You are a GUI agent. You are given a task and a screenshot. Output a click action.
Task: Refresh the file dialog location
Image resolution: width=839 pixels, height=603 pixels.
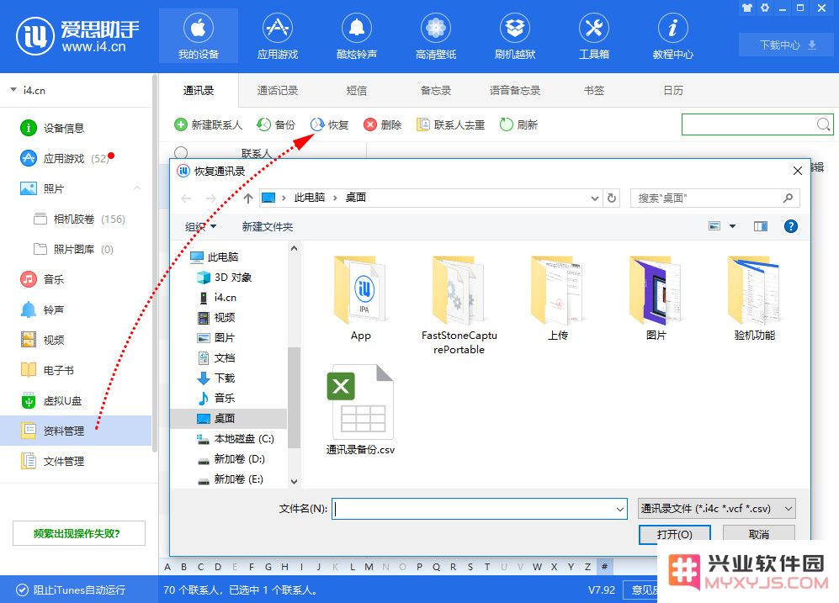point(612,198)
